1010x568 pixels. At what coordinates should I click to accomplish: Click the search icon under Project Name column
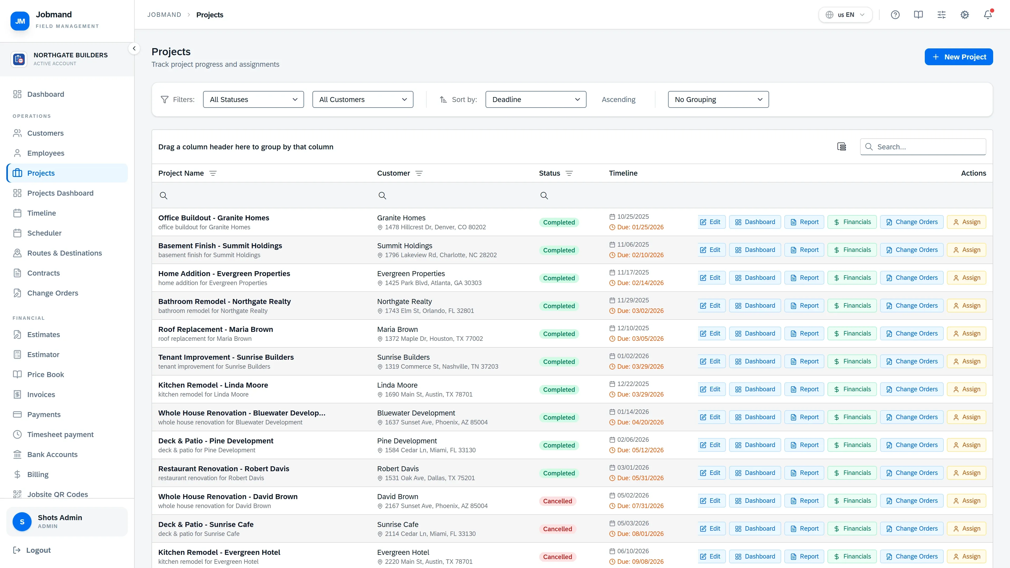[164, 196]
